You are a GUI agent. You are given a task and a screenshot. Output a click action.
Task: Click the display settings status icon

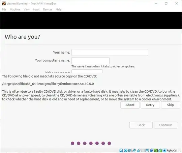147,150
